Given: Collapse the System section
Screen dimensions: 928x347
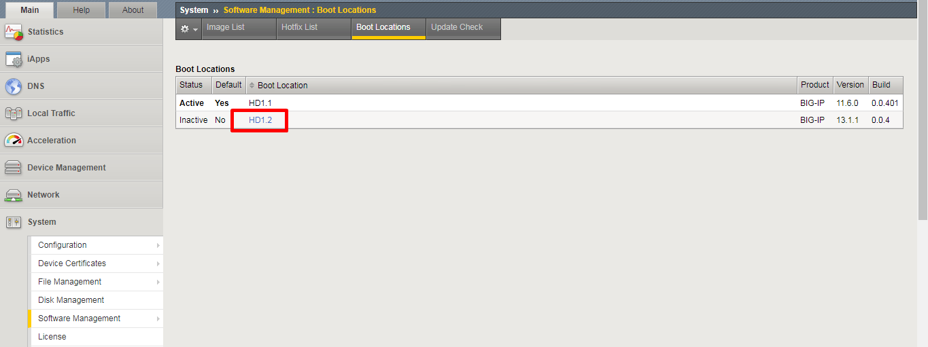Looking at the screenshot, I should [x=82, y=222].
